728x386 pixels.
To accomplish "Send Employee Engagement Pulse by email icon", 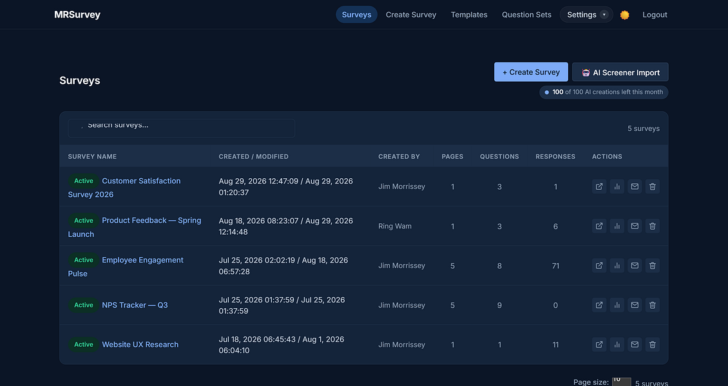I will [x=635, y=266].
